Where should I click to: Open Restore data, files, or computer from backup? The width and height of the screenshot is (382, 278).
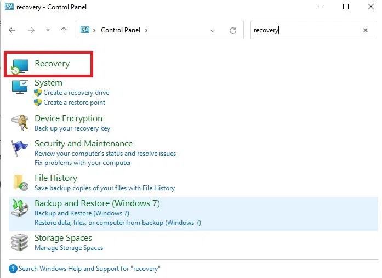[118, 223]
